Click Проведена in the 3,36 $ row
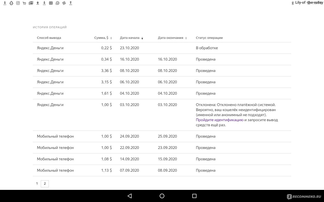The image size is (324, 202). click(x=206, y=71)
